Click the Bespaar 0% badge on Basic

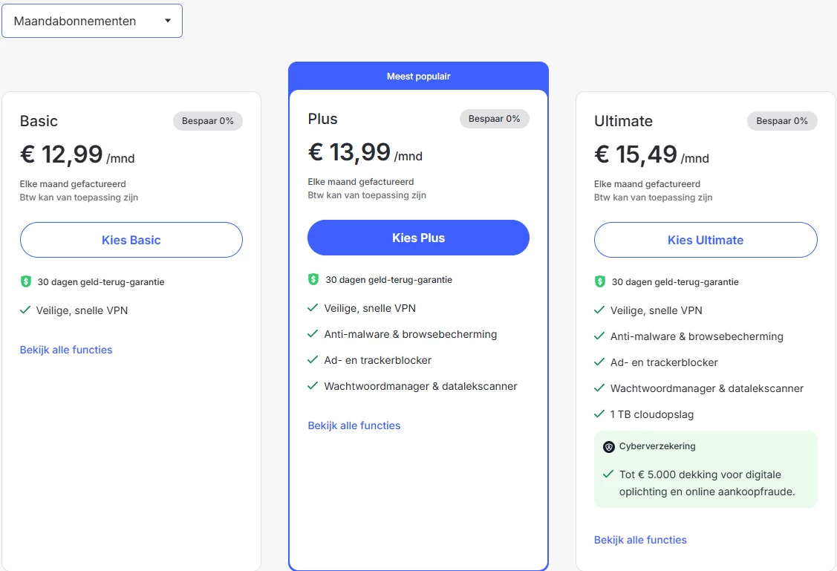point(208,121)
